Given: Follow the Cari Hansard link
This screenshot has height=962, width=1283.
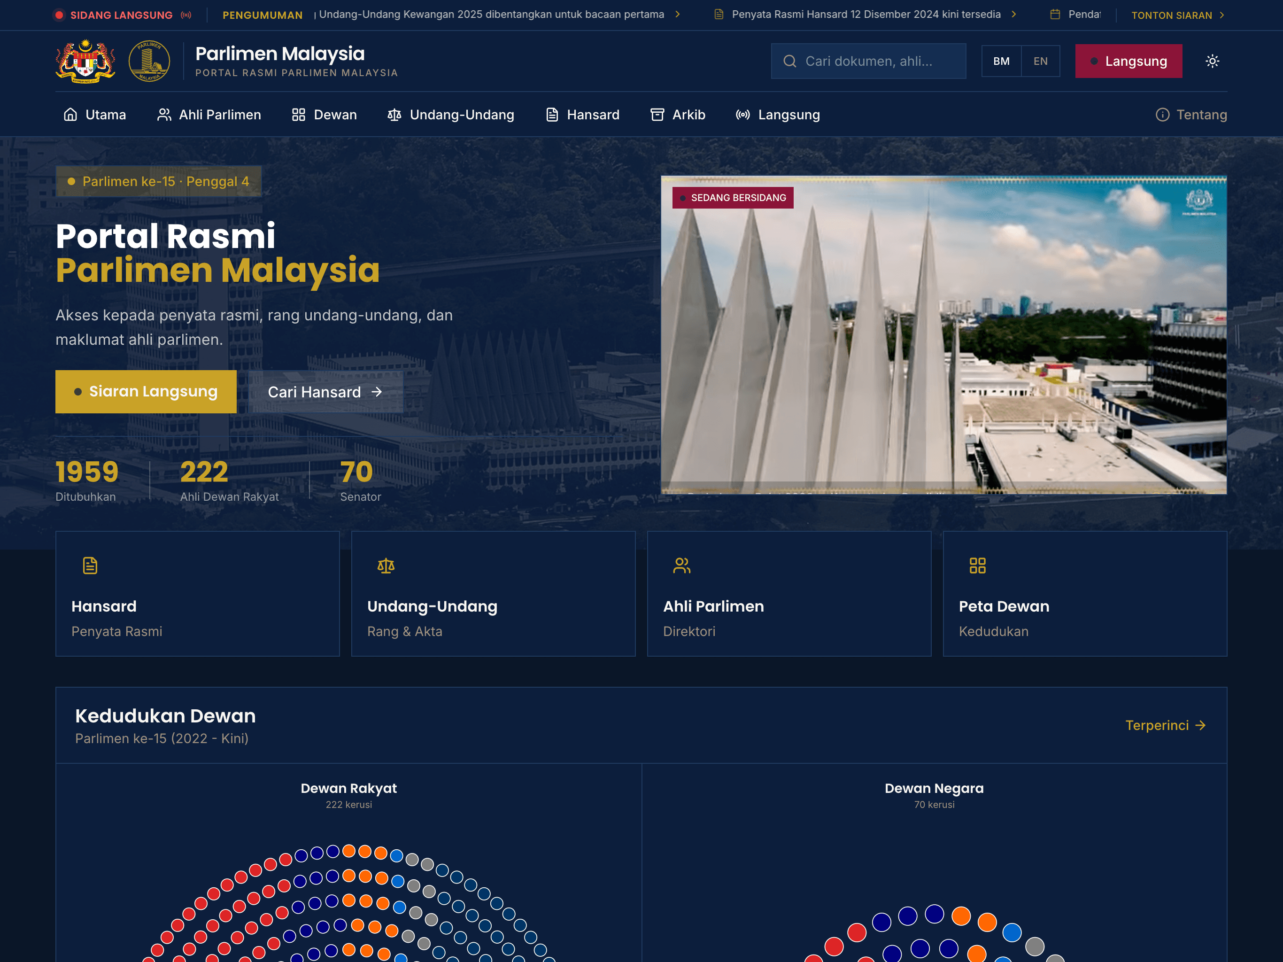Looking at the screenshot, I should click(325, 392).
